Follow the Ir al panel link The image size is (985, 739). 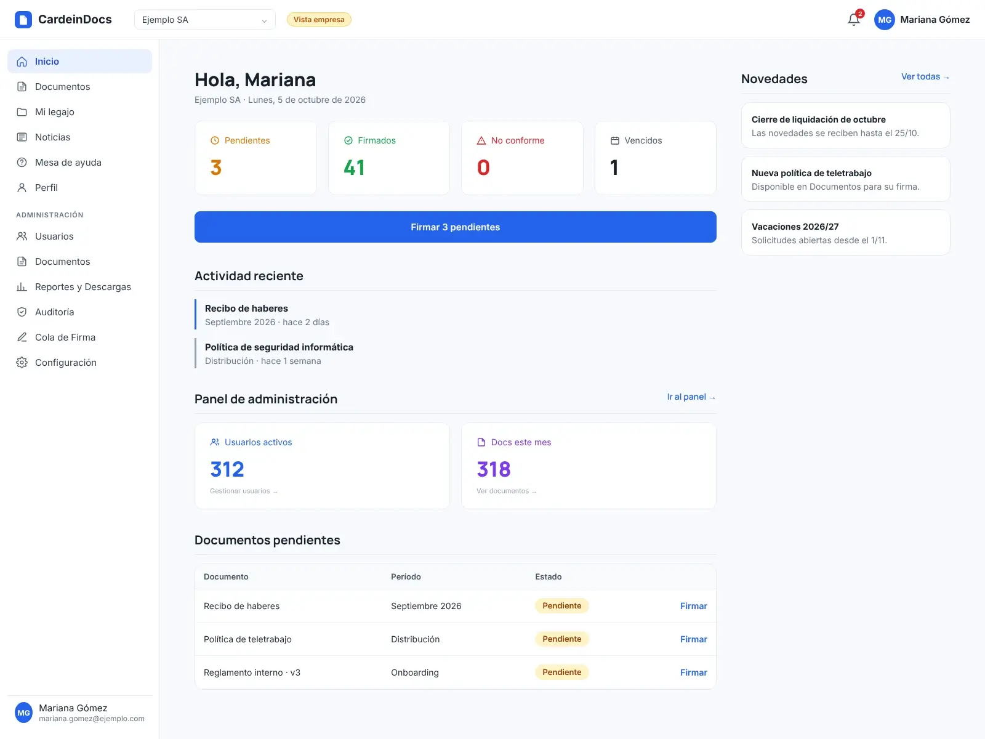691,397
